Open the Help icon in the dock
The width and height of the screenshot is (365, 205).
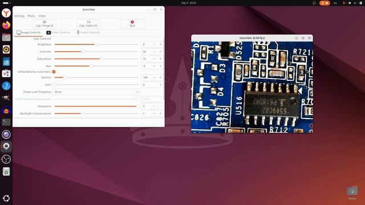coord(6,86)
